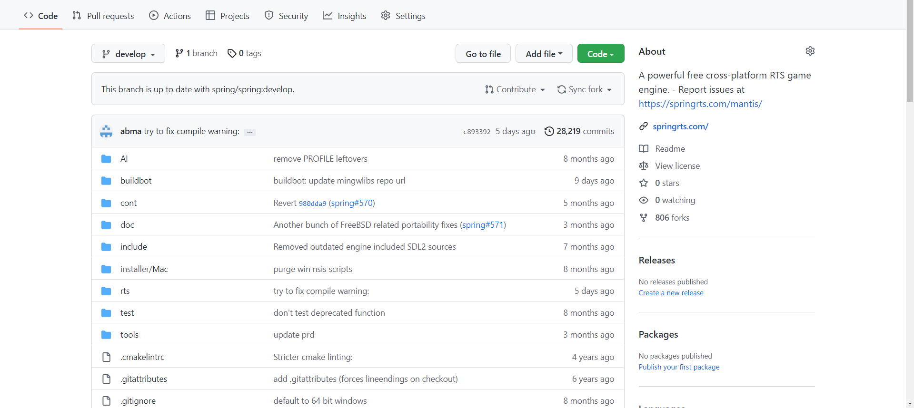Click the abma author name
Screen dimensions: 914x408
click(x=131, y=131)
